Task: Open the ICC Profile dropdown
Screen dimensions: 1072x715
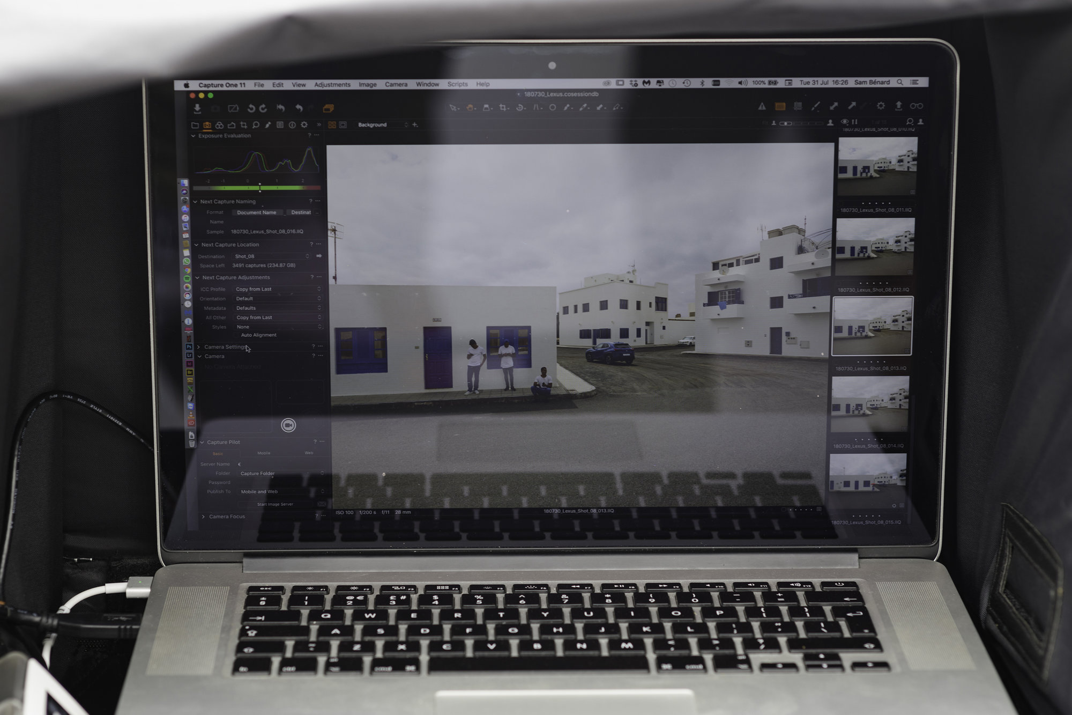Action: (277, 289)
